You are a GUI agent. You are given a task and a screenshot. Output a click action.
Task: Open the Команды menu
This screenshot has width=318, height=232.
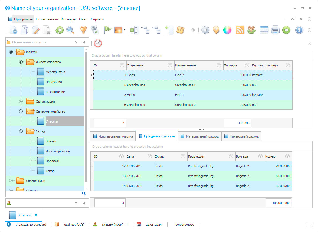(68, 19)
